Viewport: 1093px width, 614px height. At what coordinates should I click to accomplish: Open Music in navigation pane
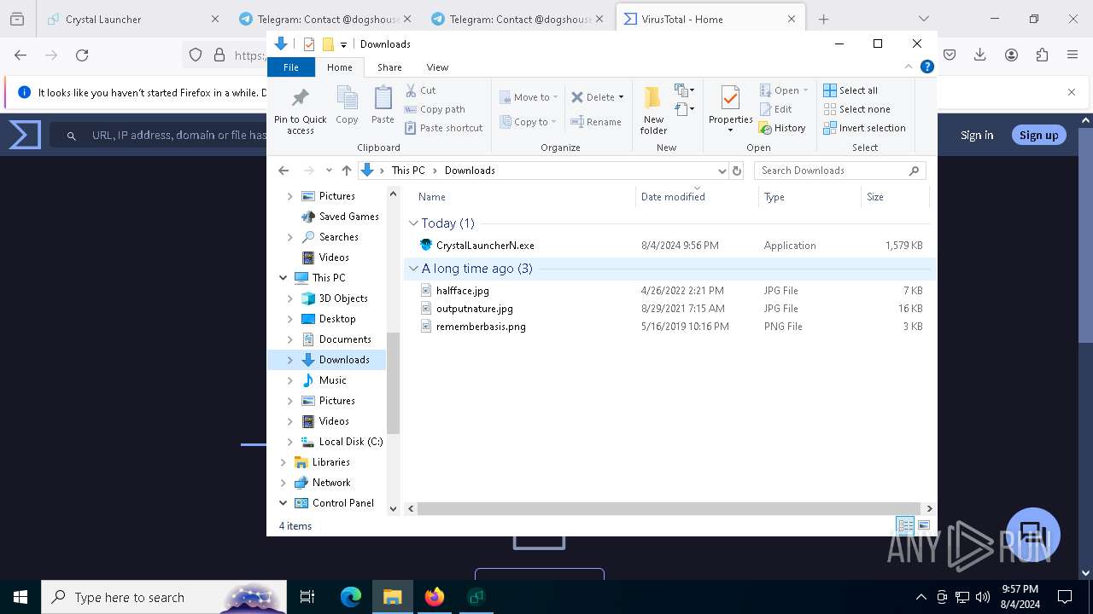(x=333, y=380)
